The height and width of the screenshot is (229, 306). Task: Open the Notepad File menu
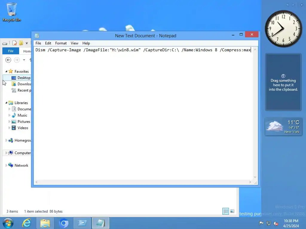[x=38, y=43]
